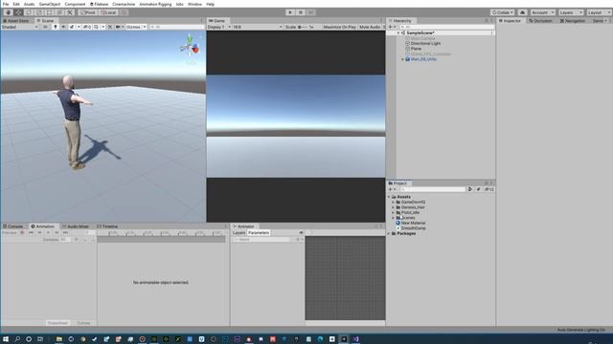The width and height of the screenshot is (613, 344).
Task: Toggle Pivot/Center handle position
Action: click(87, 12)
